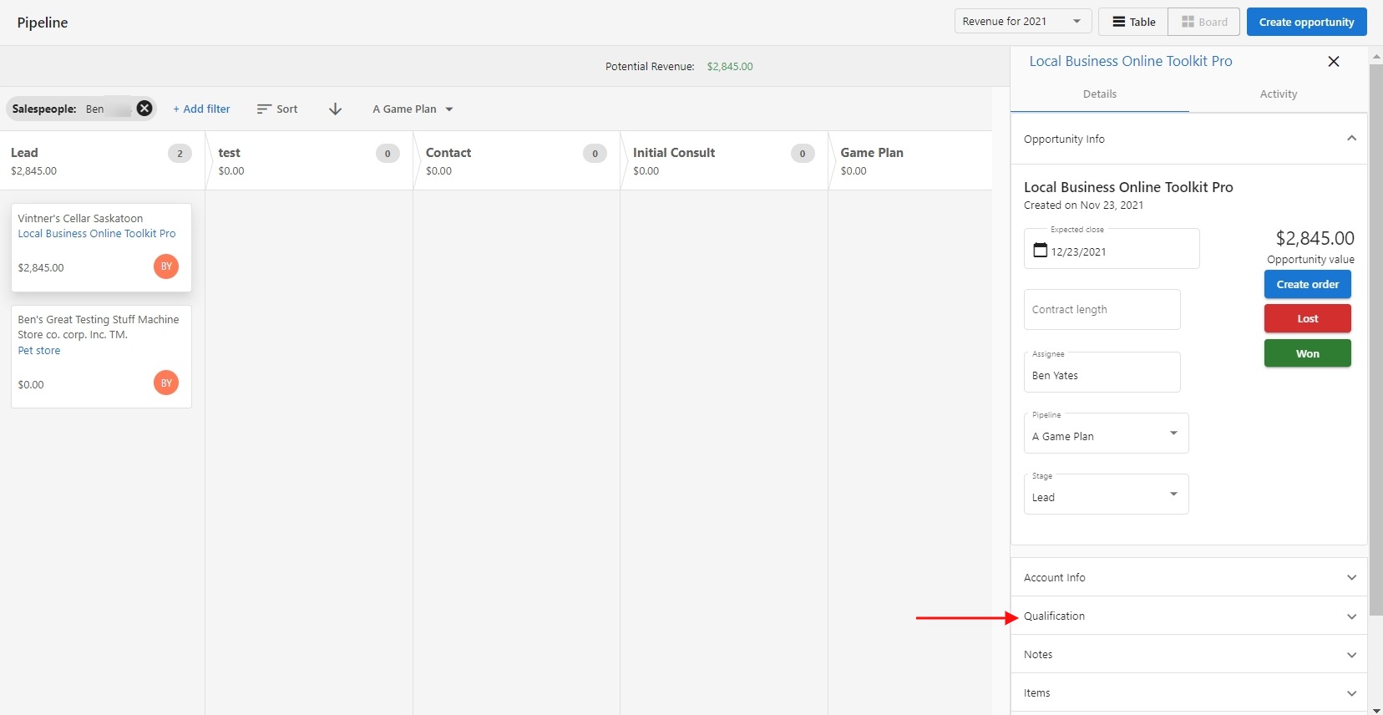Click the Create order button
Screen dimensions: 1383x715
1308,284
